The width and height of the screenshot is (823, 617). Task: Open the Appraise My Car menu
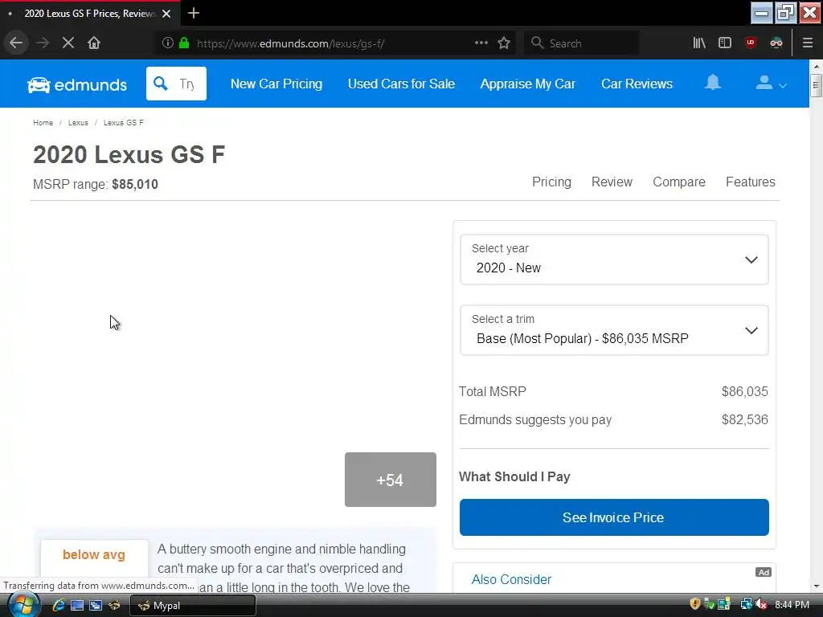[x=528, y=84]
